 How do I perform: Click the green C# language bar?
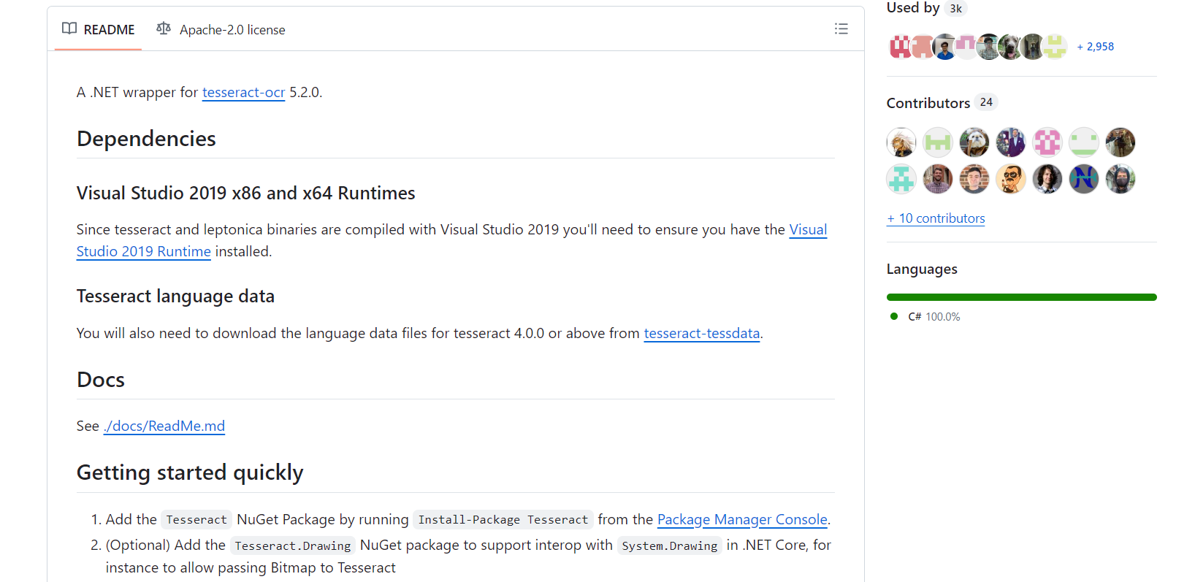[1021, 297]
